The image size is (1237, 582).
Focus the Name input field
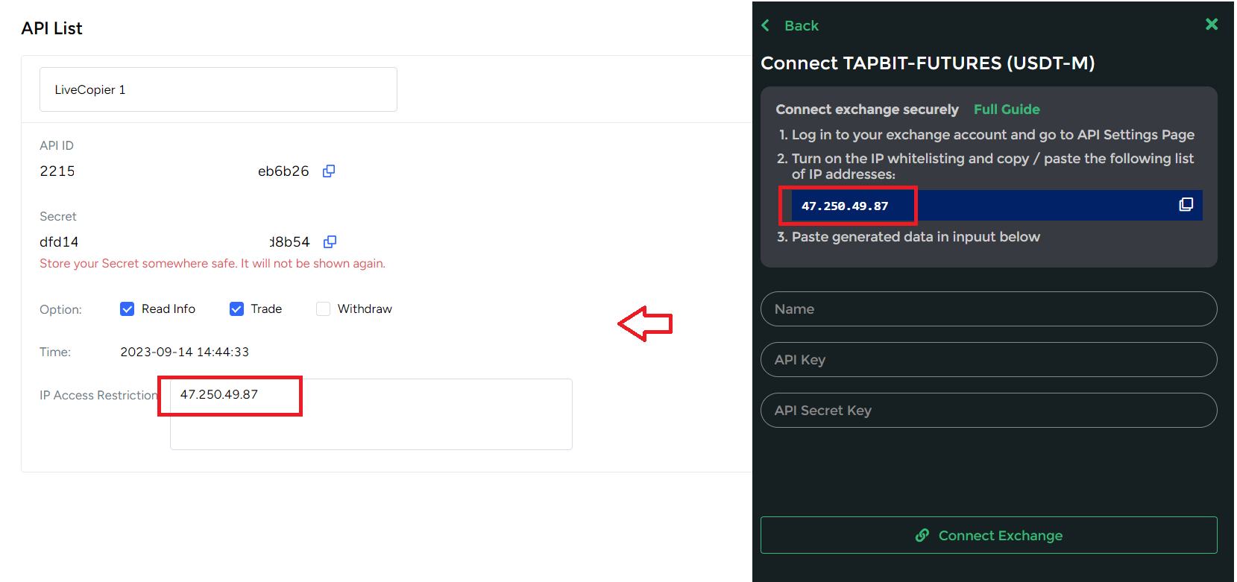(989, 309)
